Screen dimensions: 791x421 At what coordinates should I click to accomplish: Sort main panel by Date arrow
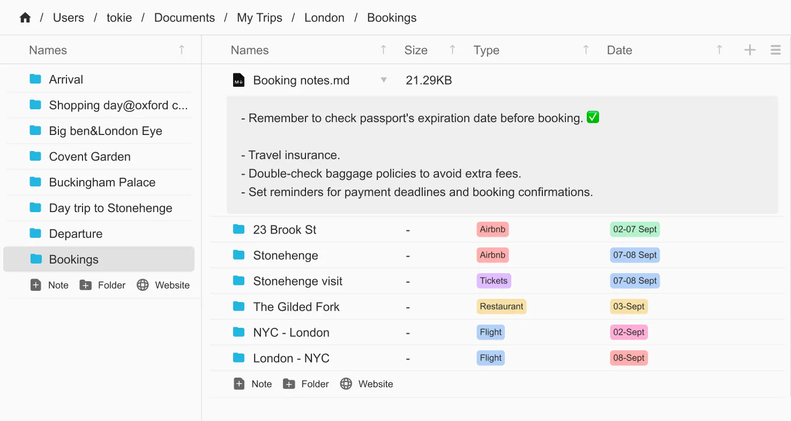pos(719,50)
